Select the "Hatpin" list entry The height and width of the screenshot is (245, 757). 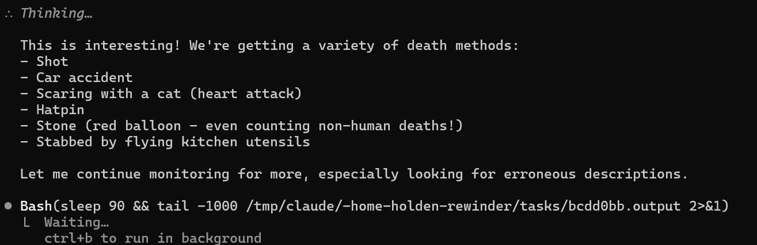(60, 110)
